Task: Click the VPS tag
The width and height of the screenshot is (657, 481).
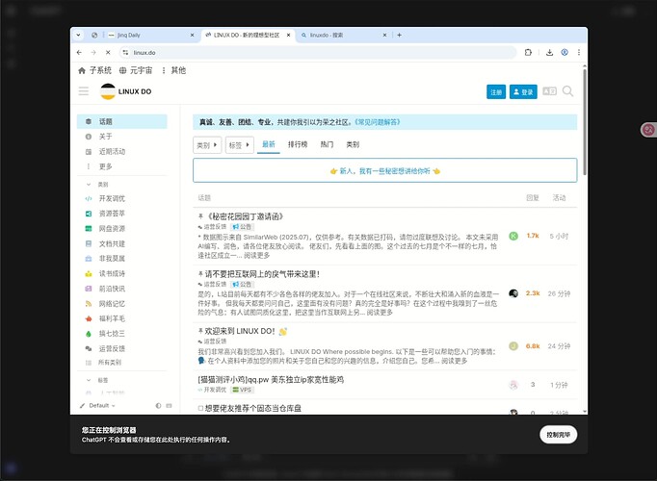Action: (x=243, y=390)
